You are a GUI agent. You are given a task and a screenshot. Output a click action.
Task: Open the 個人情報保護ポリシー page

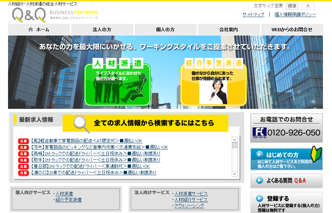click(294, 15)
